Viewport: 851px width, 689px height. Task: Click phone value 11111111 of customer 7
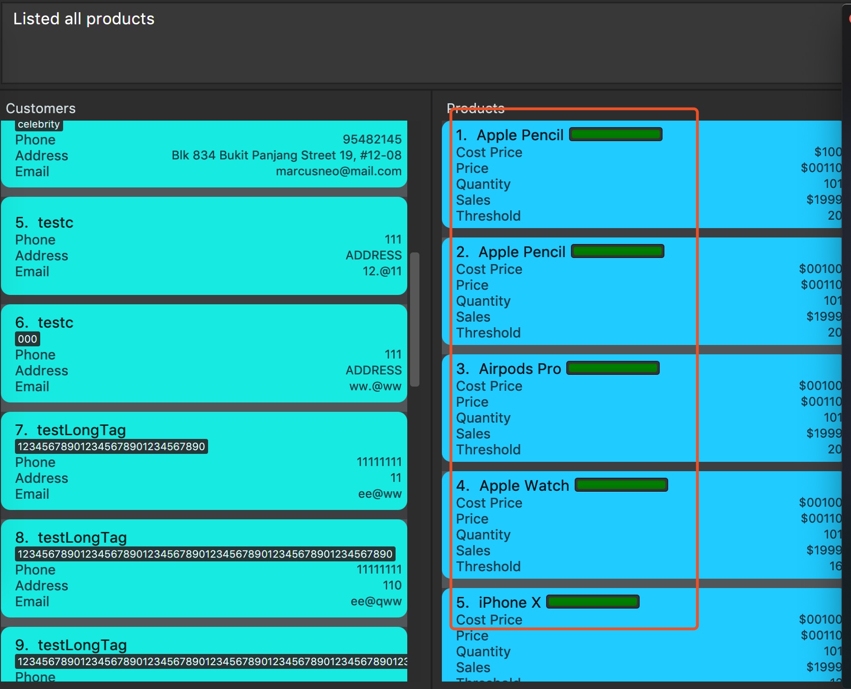click(x=379, y=462)
